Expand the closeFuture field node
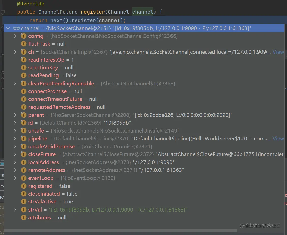Screen dimensions: 287x235 pyautogui.click(x=15, y=154)
